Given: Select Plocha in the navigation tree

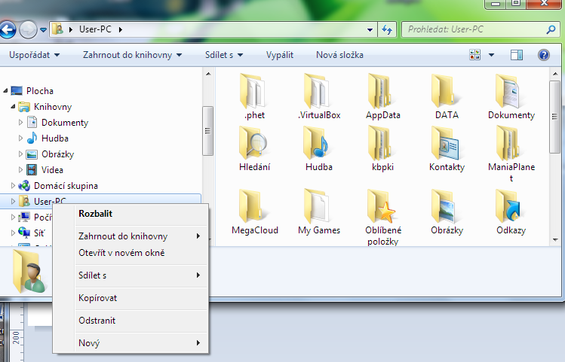Looking at the screenshot, I should 40,91.
